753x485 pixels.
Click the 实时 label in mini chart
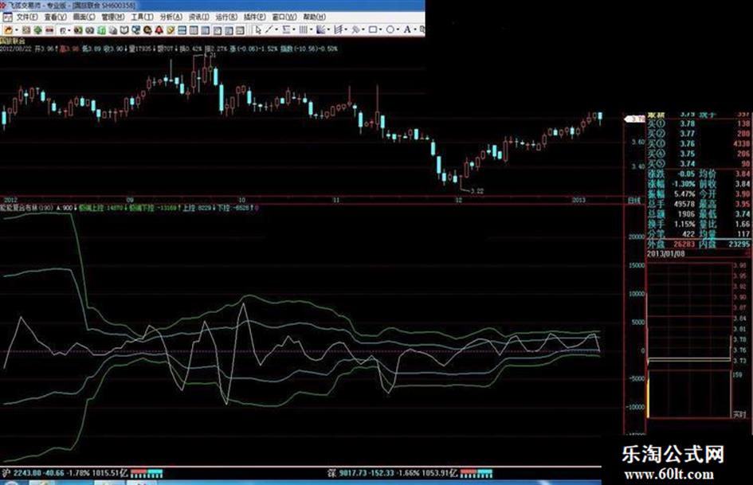(x=739, y=414)
